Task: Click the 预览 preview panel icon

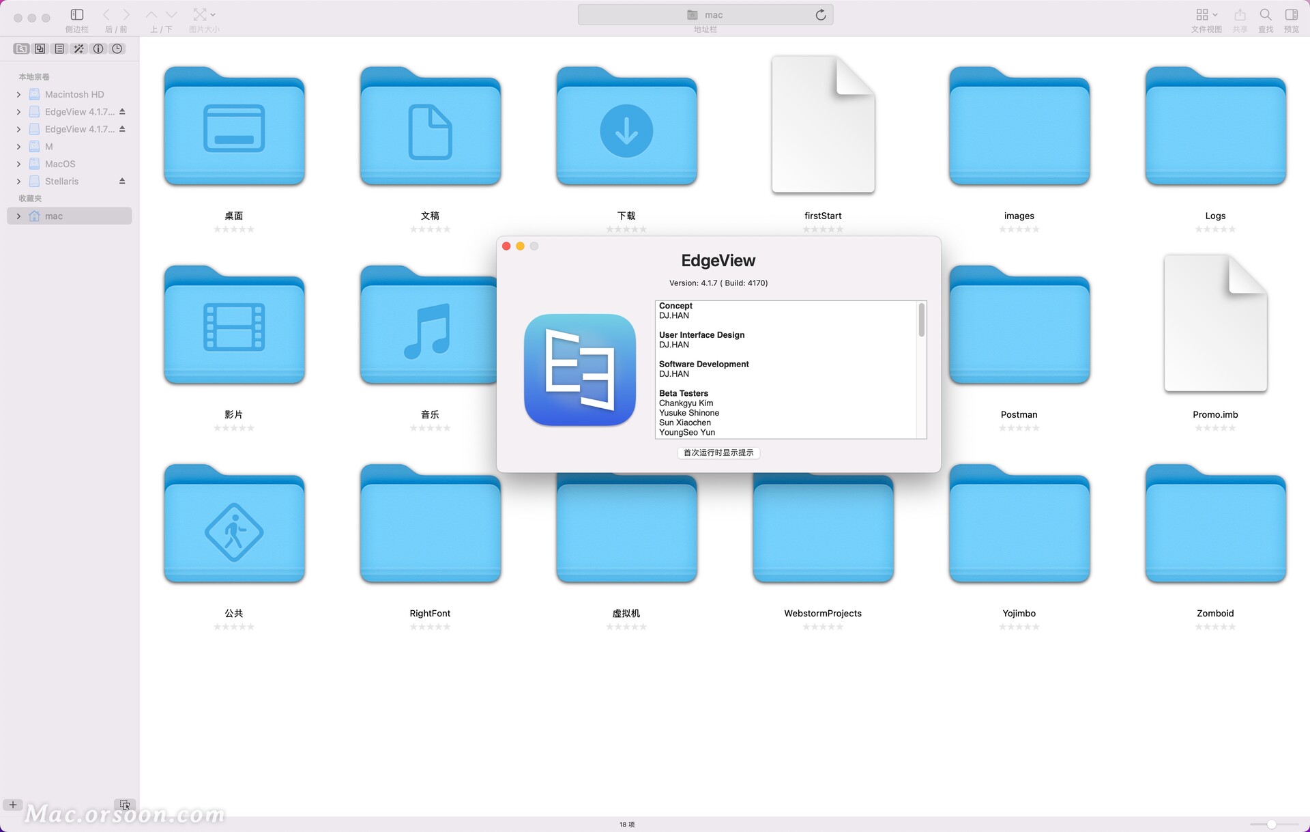Action: tap(1291, 15)
